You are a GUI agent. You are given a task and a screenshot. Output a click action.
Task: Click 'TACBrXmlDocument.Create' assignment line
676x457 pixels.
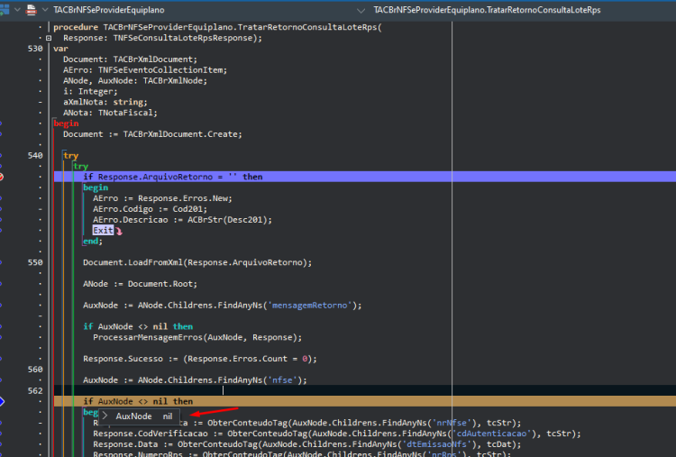pos(152,134)
